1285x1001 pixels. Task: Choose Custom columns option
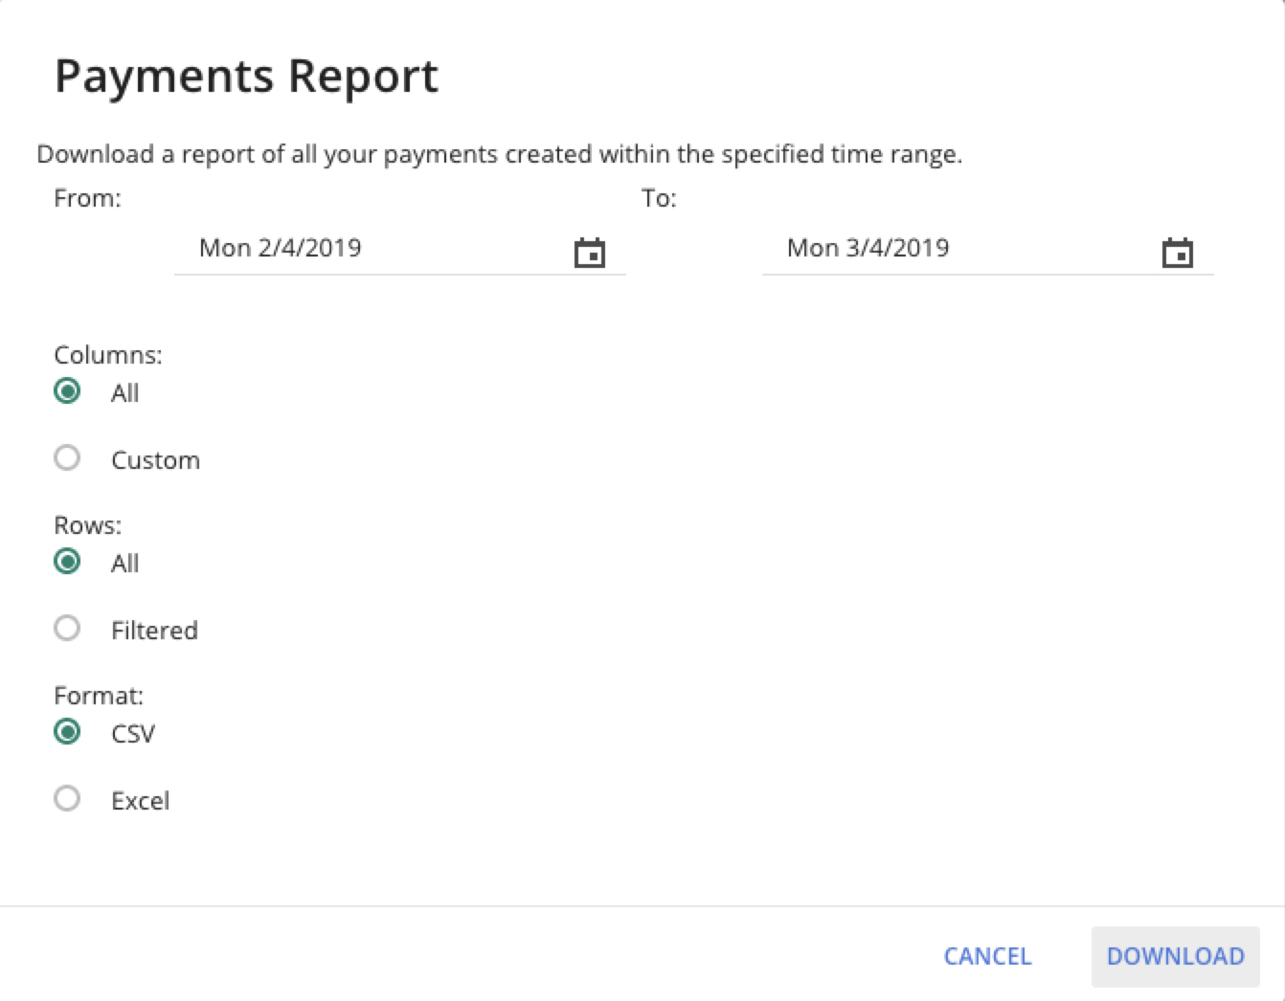coord(67,458)
